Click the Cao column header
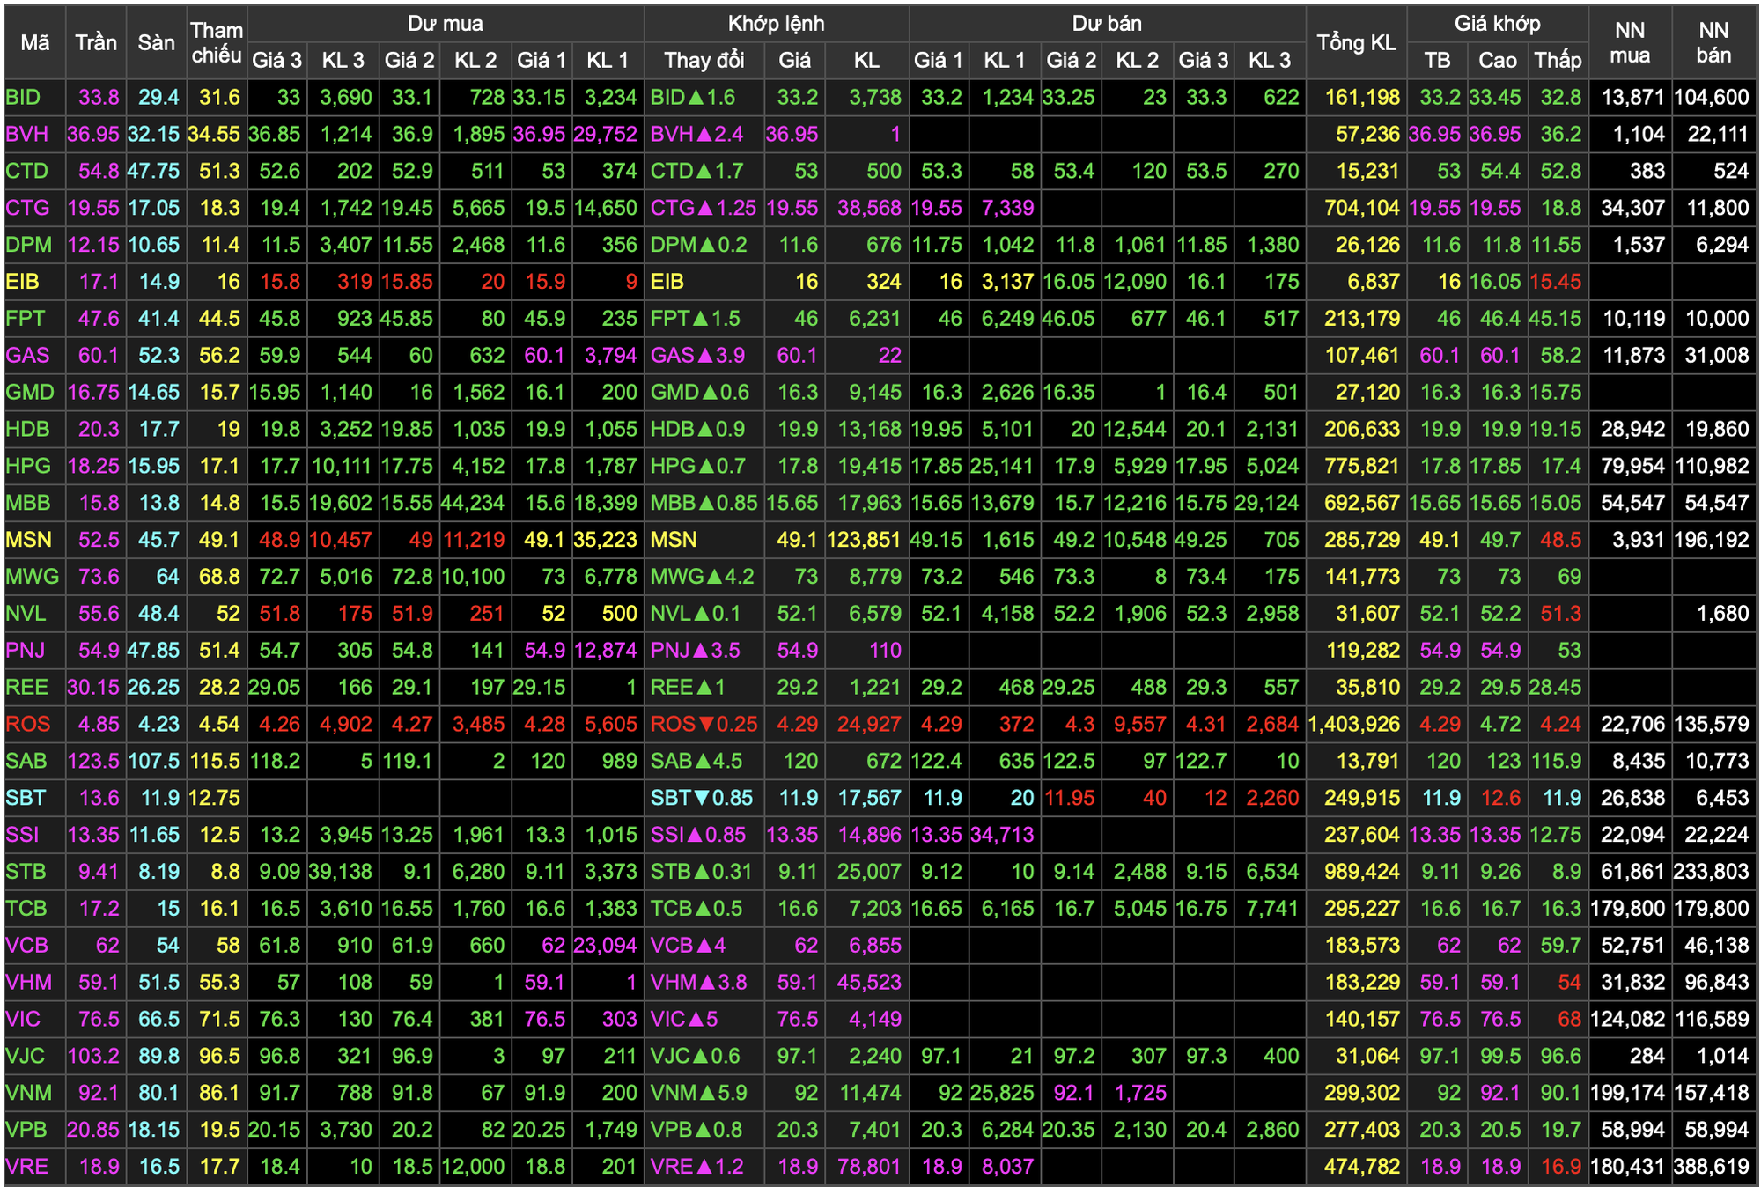 (x=1497, y=60)
